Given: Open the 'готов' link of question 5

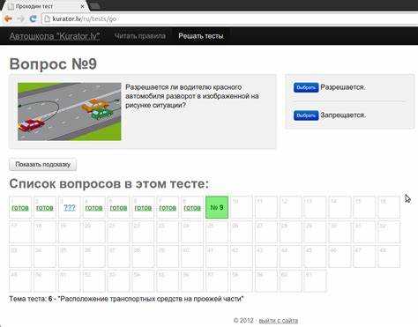Looking at the screenshot, I should (118, 208).
